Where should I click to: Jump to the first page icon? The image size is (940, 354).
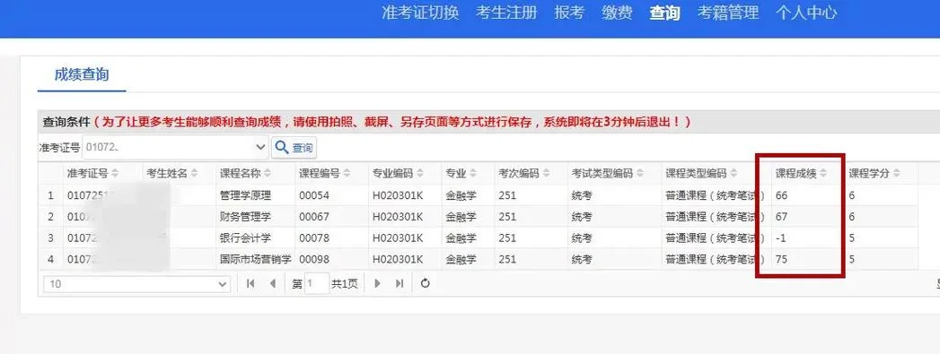(250, 284)
